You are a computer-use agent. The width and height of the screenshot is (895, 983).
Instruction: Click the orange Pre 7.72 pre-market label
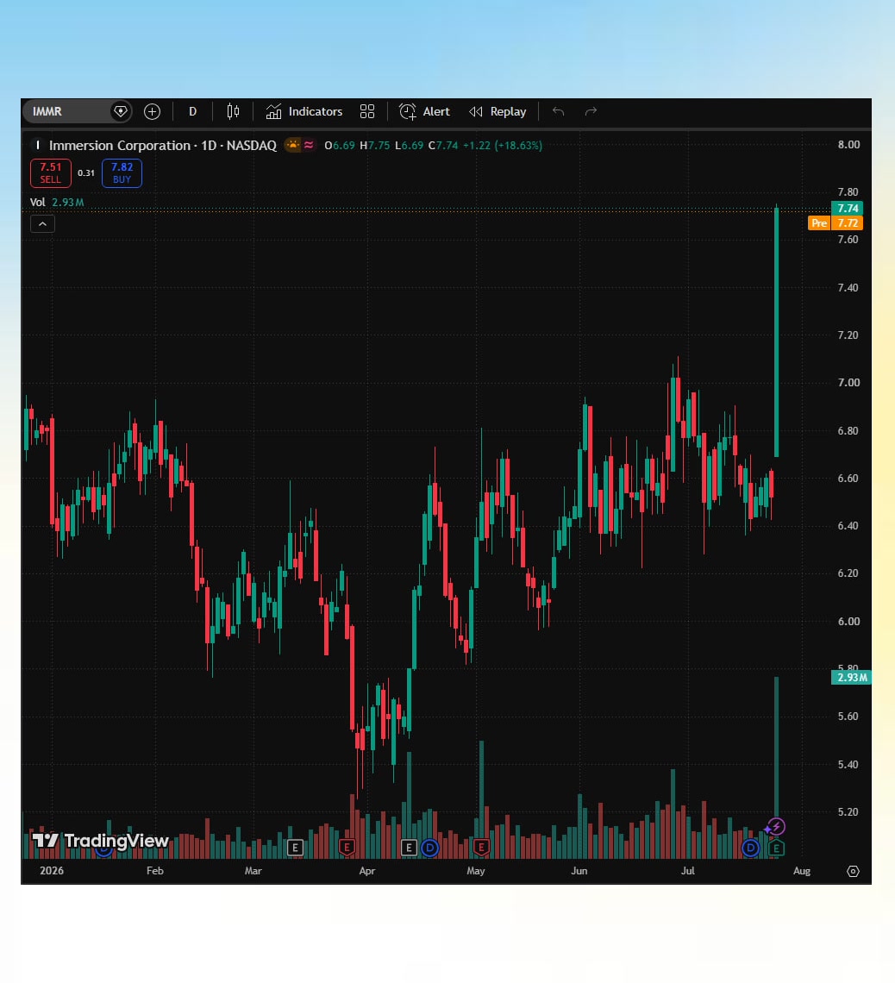coord(836,222)
